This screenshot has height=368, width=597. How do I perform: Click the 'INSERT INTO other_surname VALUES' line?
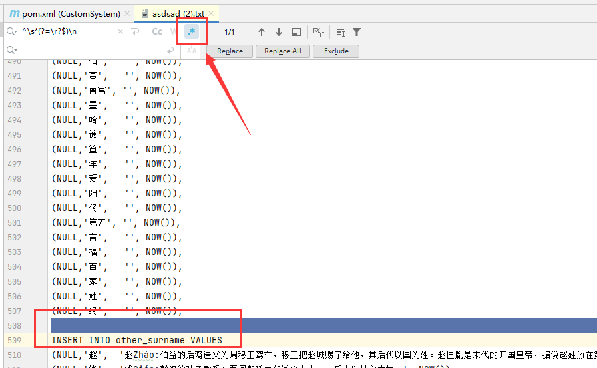coord(137,340)
